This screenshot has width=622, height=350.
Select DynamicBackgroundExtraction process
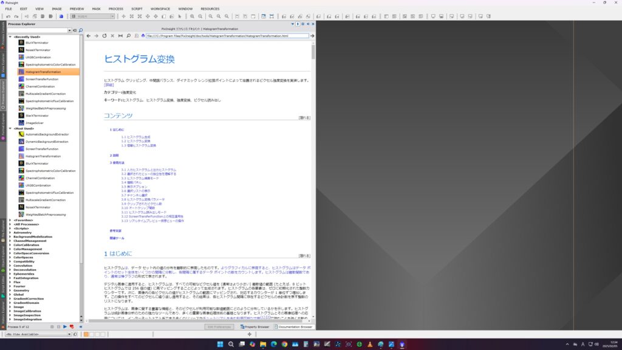(47, 142)
